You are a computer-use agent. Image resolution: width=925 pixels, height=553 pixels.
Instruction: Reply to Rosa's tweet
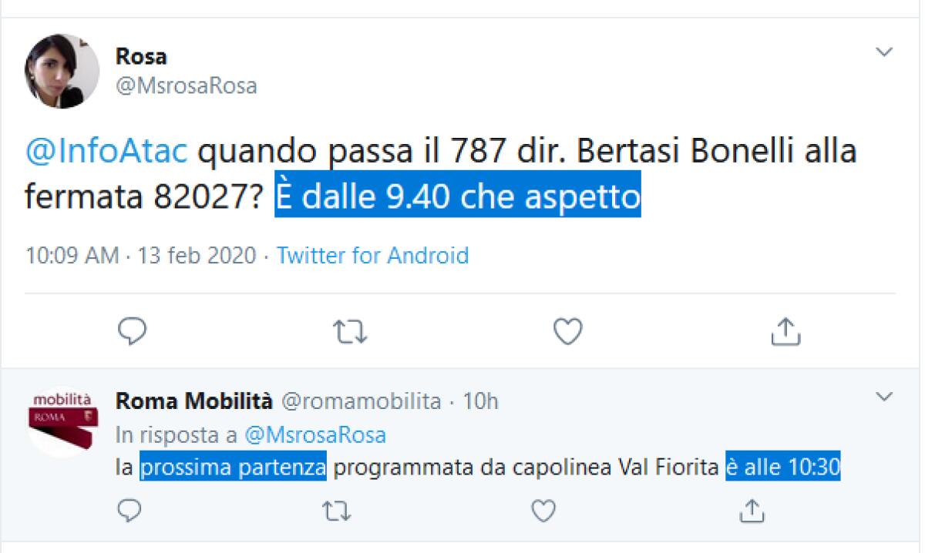pos(132,331)
